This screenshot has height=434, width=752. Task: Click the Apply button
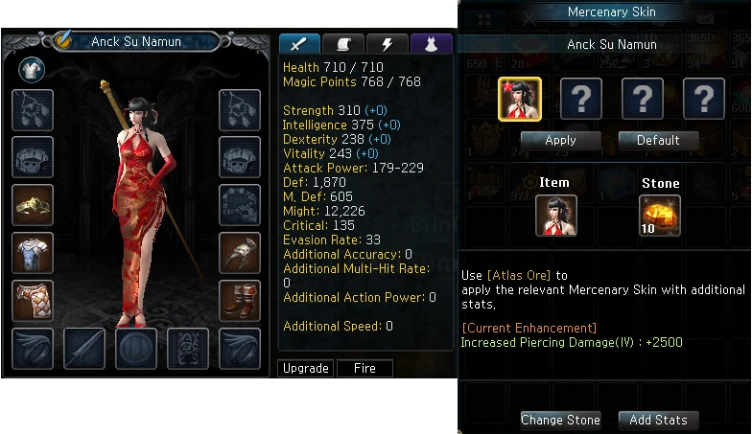click(x=560, y=140)
